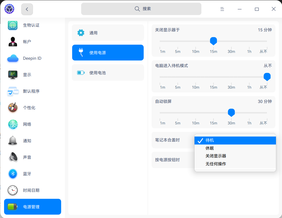Click the search input field

141,9
